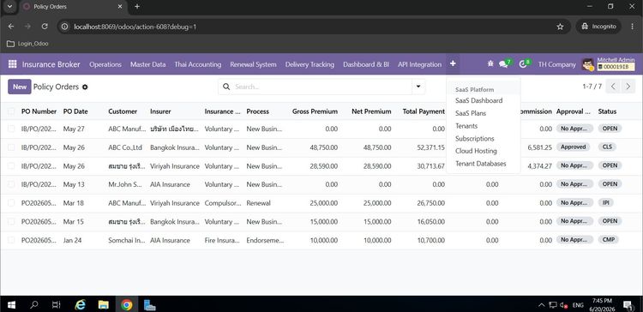Select all rows with header checkbox
The height and width of the screenshot is (312, 643).
click(11, 111)
